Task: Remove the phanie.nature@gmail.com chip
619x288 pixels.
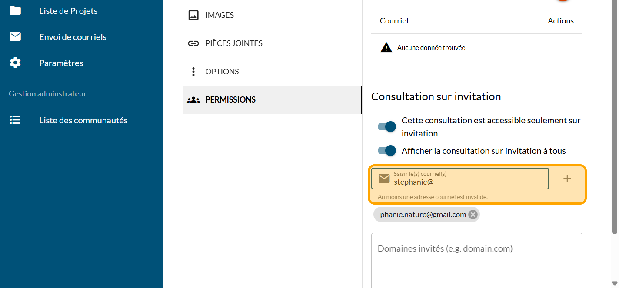Action: point(473,215)
